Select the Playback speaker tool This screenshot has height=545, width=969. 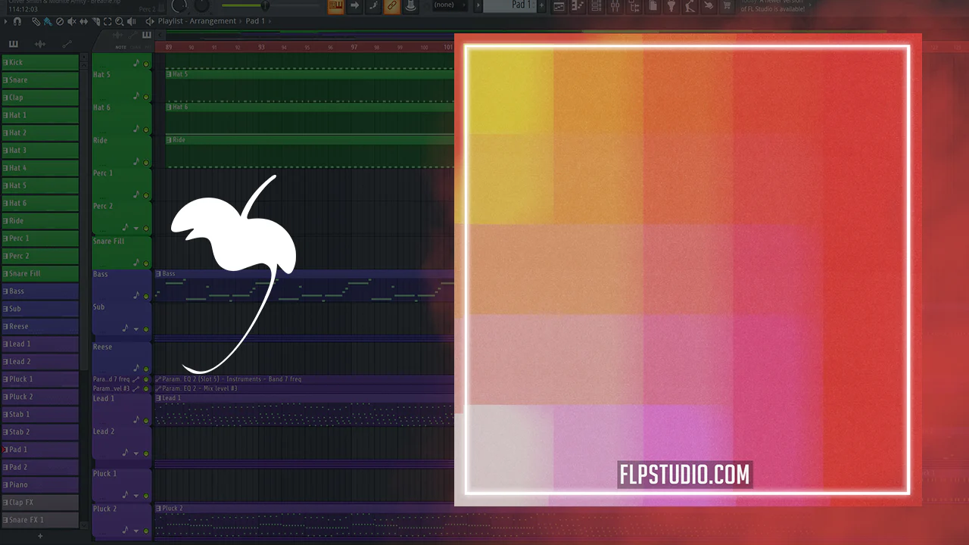point(131,21)
